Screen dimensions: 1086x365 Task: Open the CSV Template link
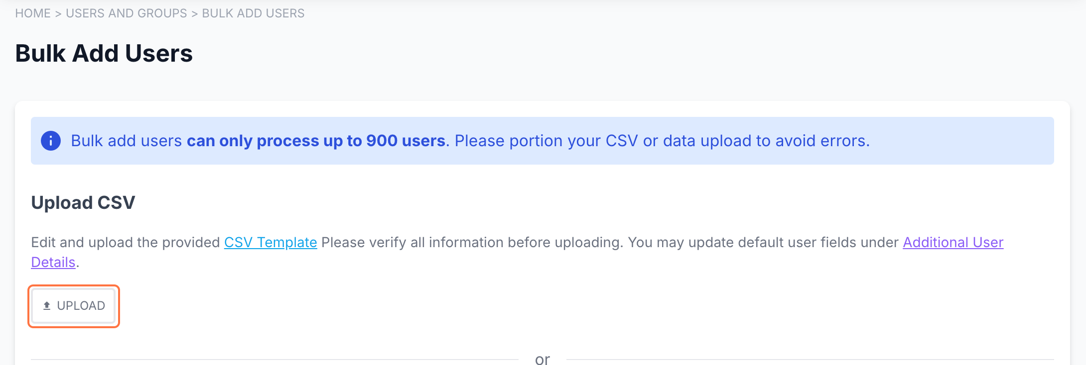coord(271,242)
